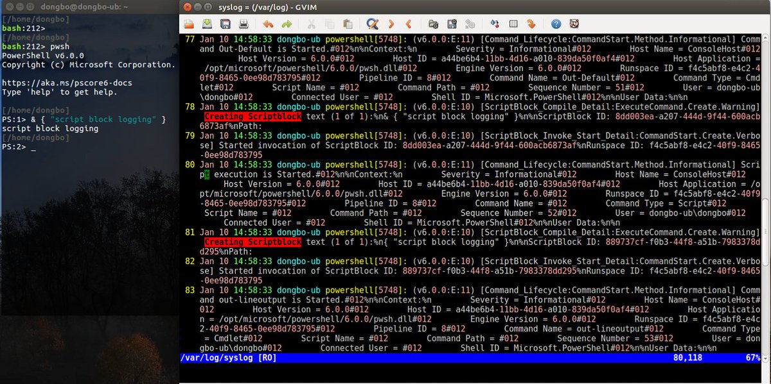This screenshot has width=771, height=384.
Task: Click the Run script gears icon
Action: pyautogui.click(x=470, y=24)
